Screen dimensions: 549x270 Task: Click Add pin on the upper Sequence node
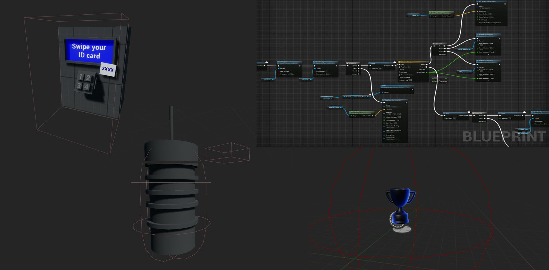pos(442,54)
